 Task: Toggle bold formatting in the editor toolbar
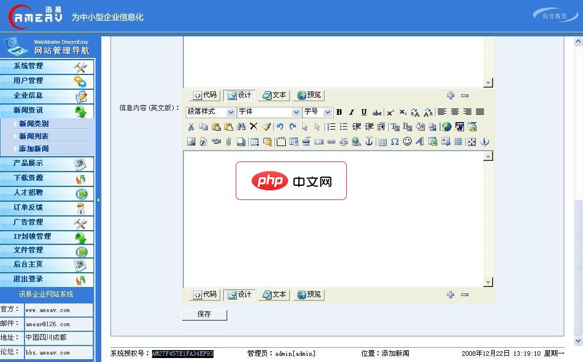[x=339, y=112]
